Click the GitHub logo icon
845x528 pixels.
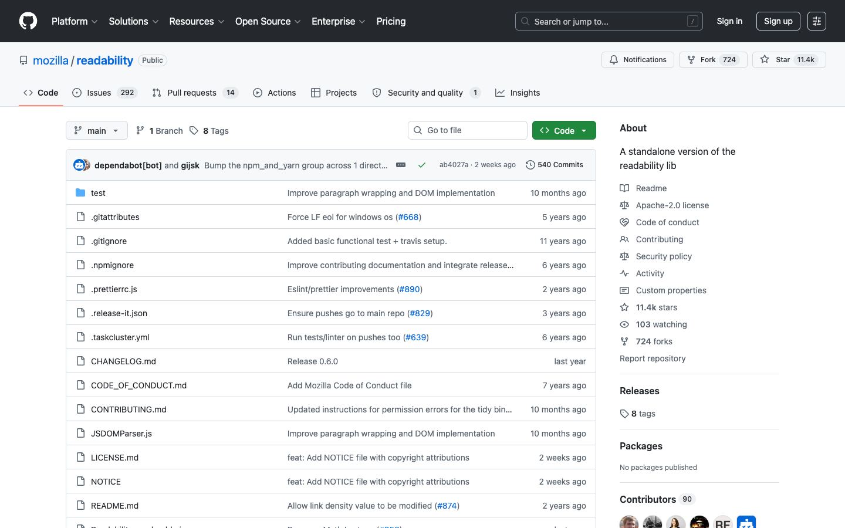[x=28, y=21]
